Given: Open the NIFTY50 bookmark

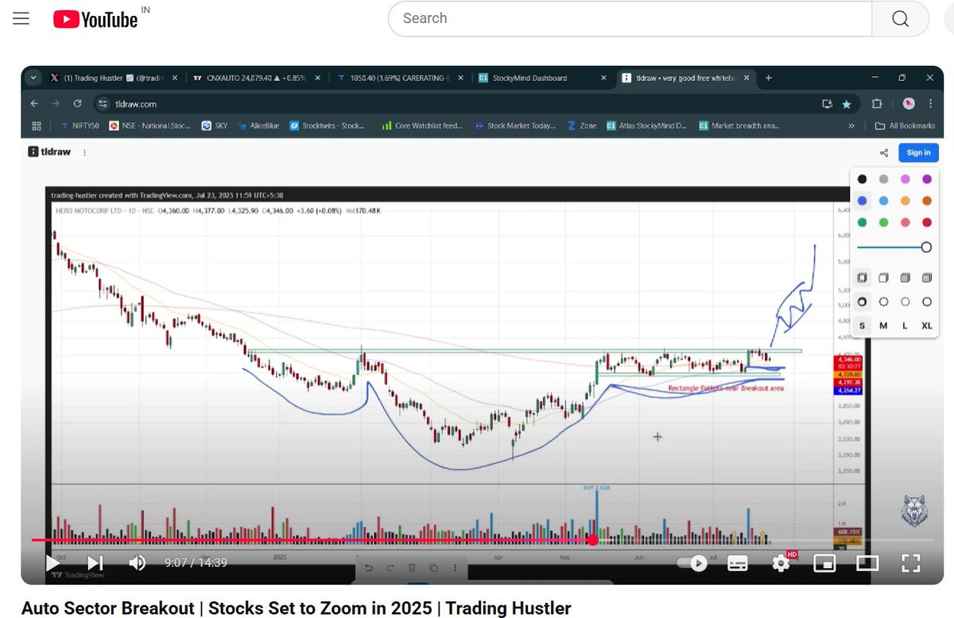Looking at the screenshot, I should 82,126.
